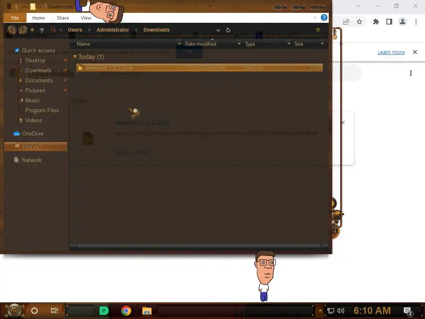The image size is (425, 319).
Task: Click the Explorer search icon
Action: click(318, 30)
